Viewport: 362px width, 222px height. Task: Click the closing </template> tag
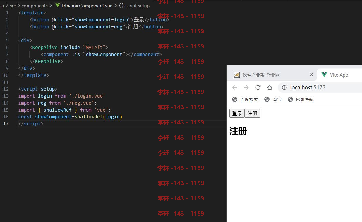[34, 75]
